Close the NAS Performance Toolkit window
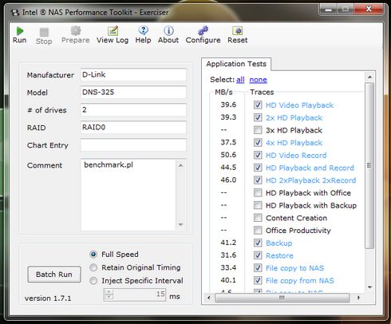The width and height of the screenshot is (391, 324). (x=369, y=9)
